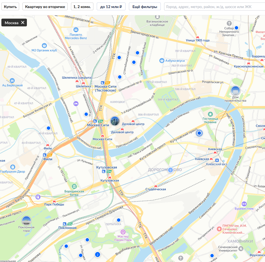Open the Купить deal type dropdown
265x262 pixels.
tap(10, 7)
